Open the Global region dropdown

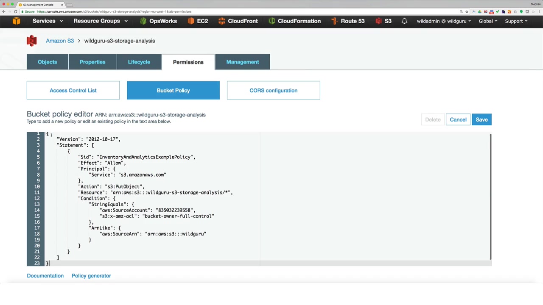[x=488, y=21]
